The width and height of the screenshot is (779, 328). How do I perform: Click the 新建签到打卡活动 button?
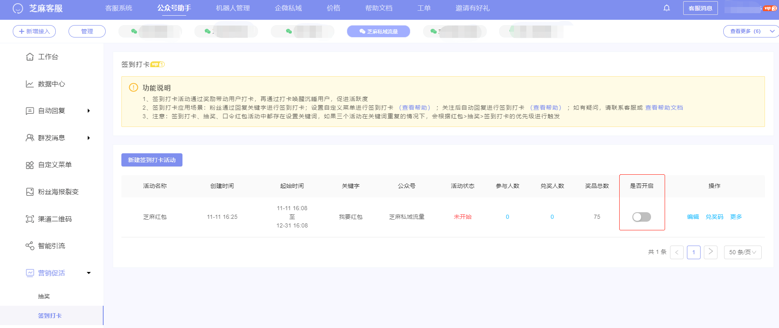(x=152, y=160)
